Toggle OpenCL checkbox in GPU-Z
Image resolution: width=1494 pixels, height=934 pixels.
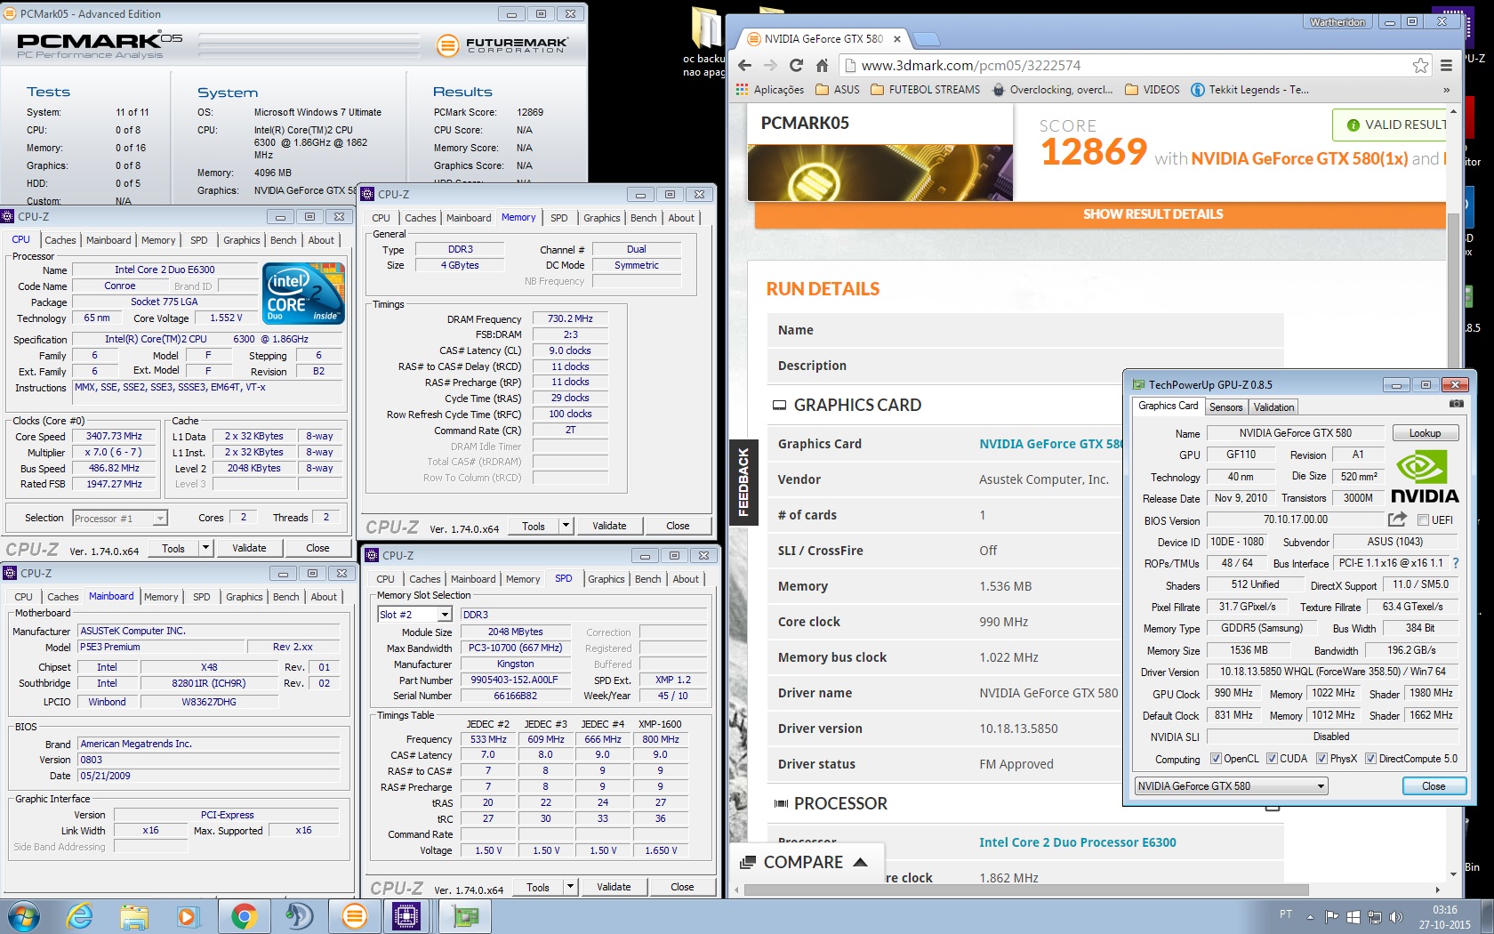point(1216,759)
